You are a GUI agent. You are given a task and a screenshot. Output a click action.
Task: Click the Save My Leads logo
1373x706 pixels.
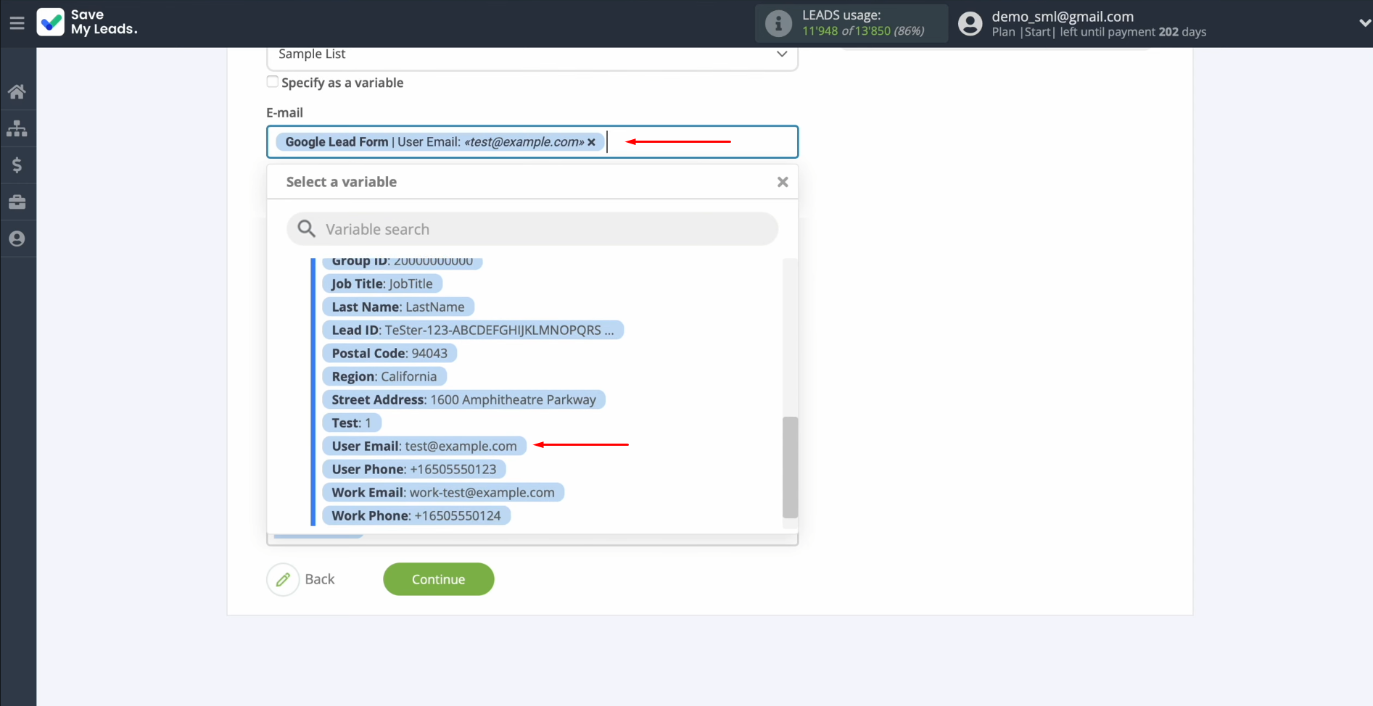(x=87, y=22)
